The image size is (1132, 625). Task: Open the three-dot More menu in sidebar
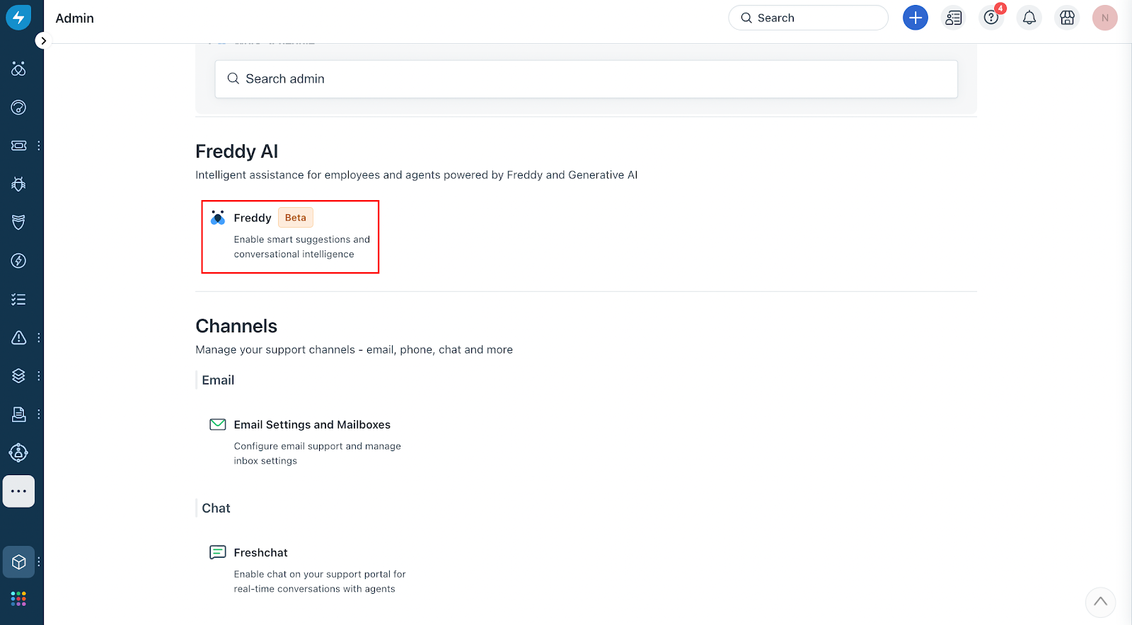point(18,491)
